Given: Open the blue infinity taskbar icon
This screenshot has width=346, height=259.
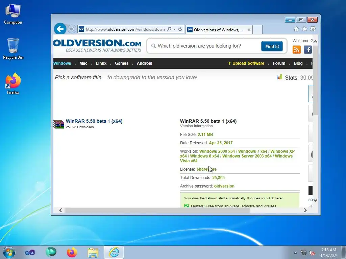Looking at the screenshot, I should (30, 252).
